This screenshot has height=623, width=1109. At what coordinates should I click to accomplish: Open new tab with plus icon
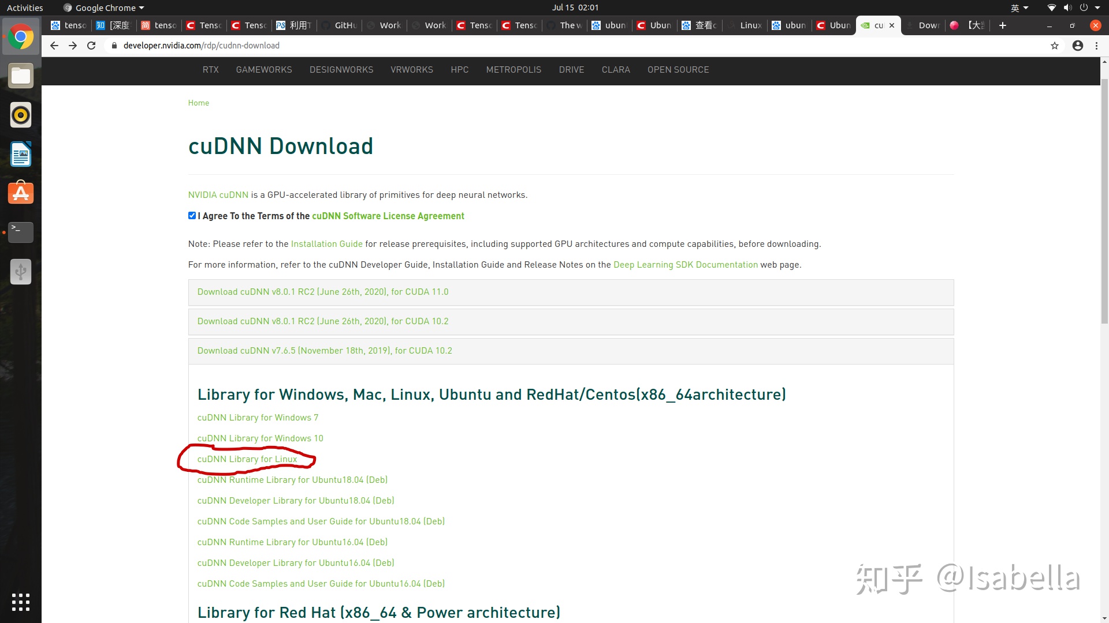1003,25
